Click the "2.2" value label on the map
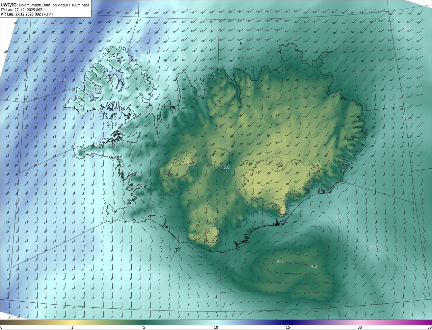This screenshot has width=432, height=330. 286,212
